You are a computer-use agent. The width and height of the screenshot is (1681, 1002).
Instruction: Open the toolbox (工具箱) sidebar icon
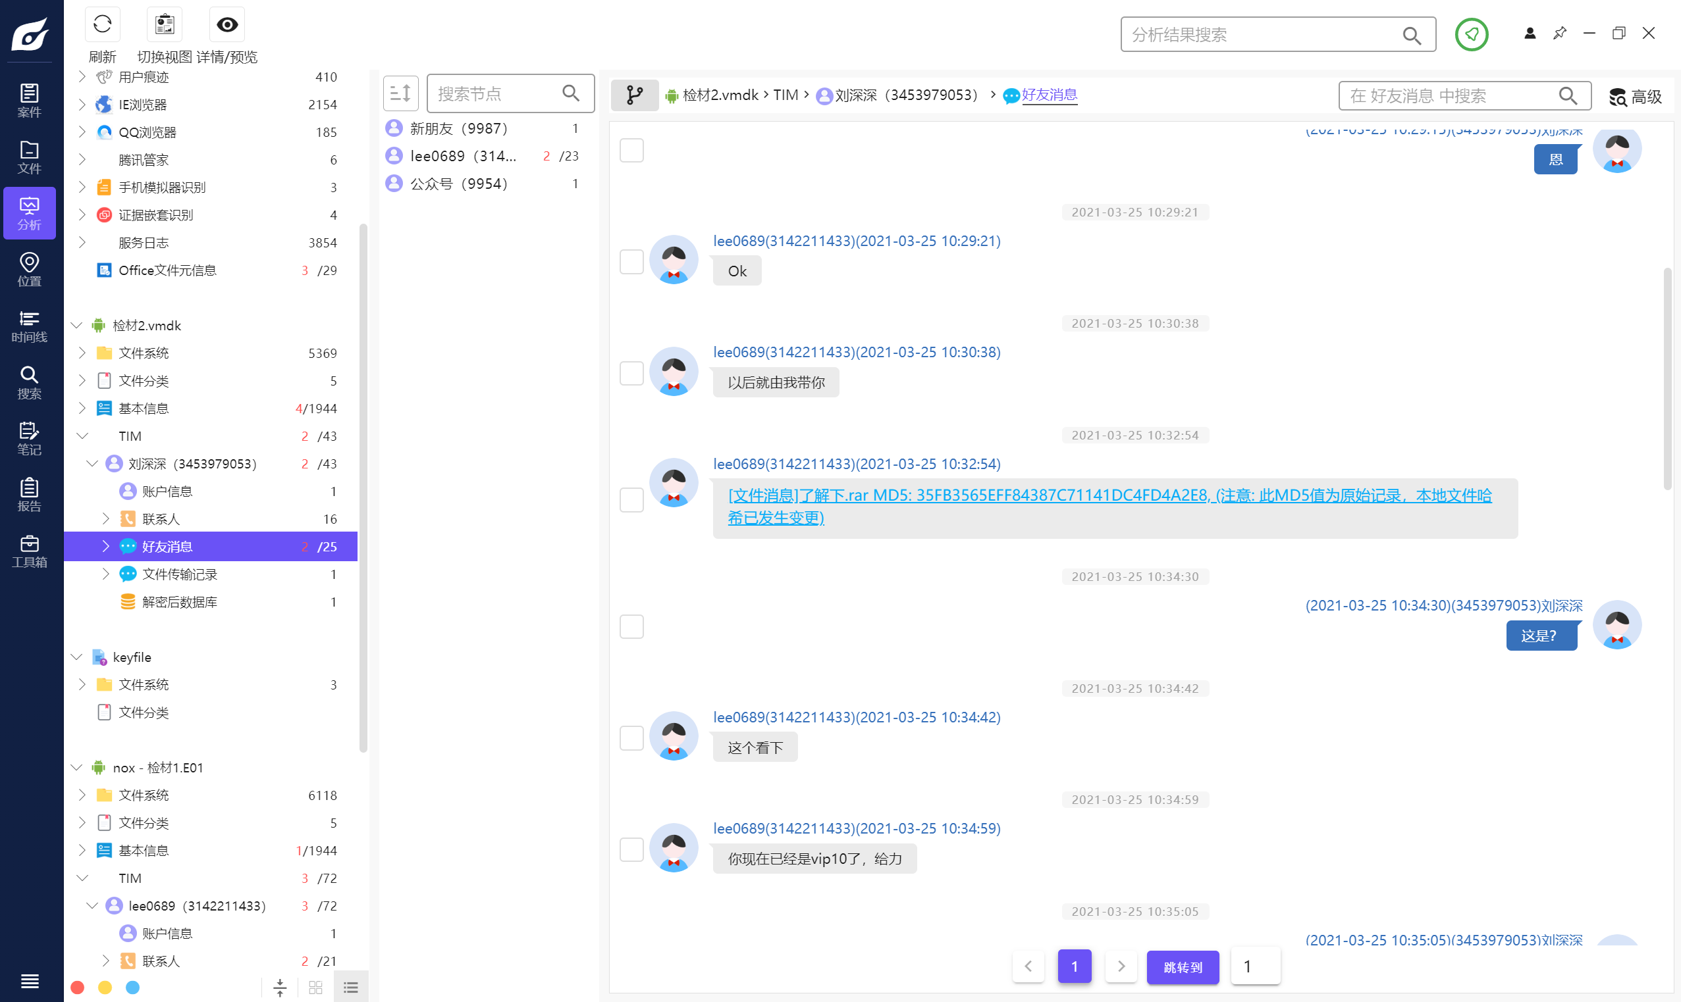pyautogui.click(x=29, y=551)
